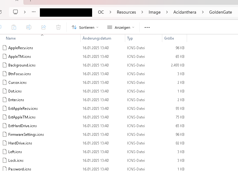This screenshot has height=176, width=238.
Task: Expand chevron after Acidanthera in path
Action: click(x=203, y=12)
